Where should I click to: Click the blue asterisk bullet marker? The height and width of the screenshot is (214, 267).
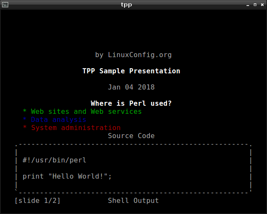[x=25, y=119]
